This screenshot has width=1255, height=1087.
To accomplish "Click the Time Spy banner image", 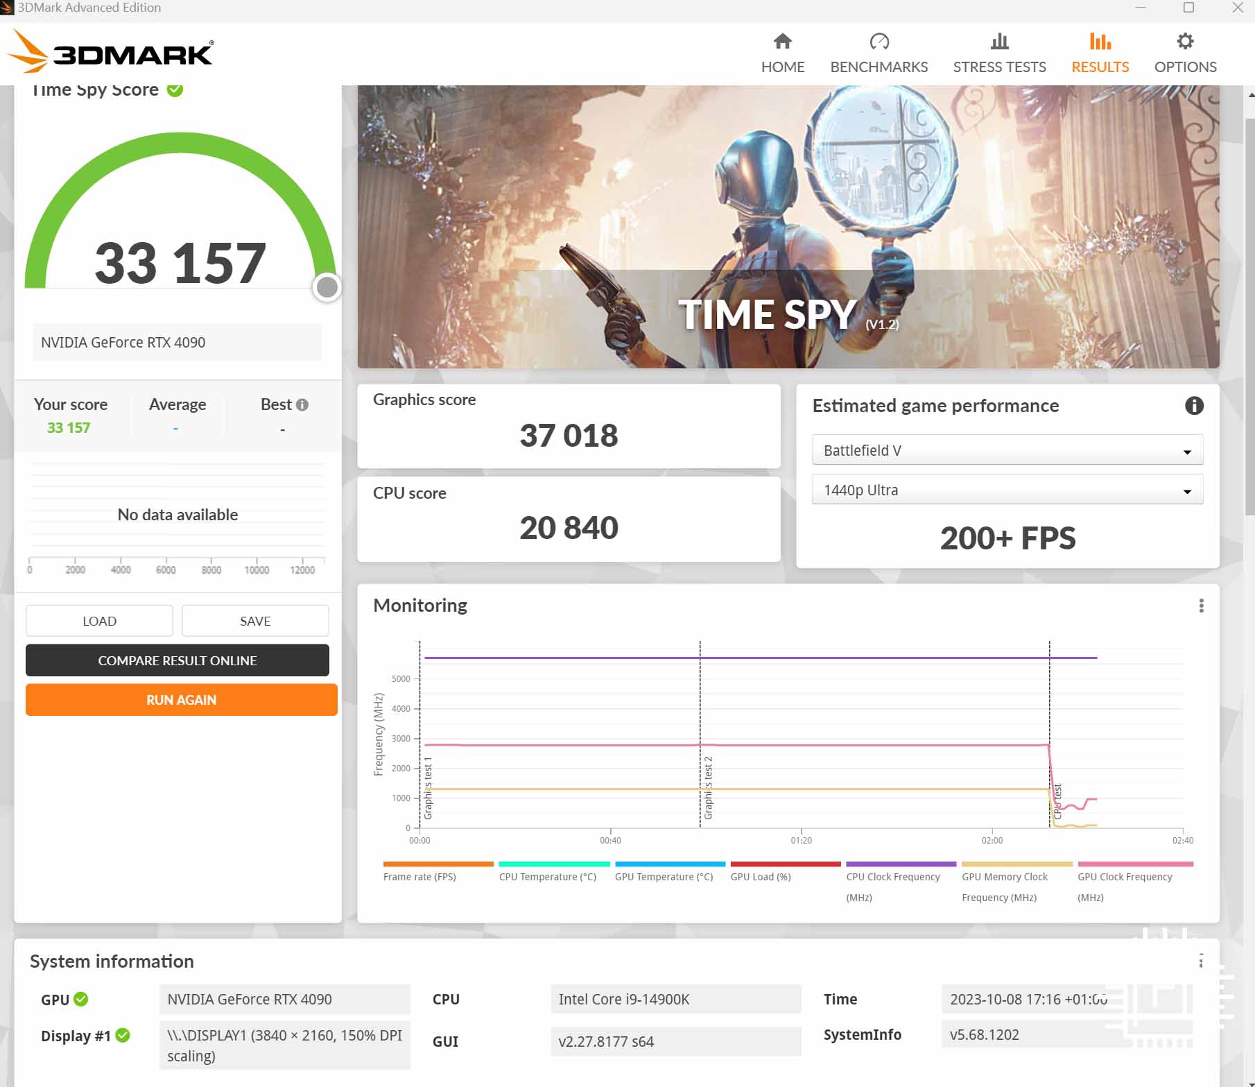I will tap(788, 227).
